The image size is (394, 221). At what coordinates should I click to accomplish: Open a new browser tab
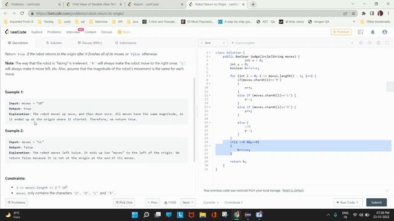click(253, 4)
